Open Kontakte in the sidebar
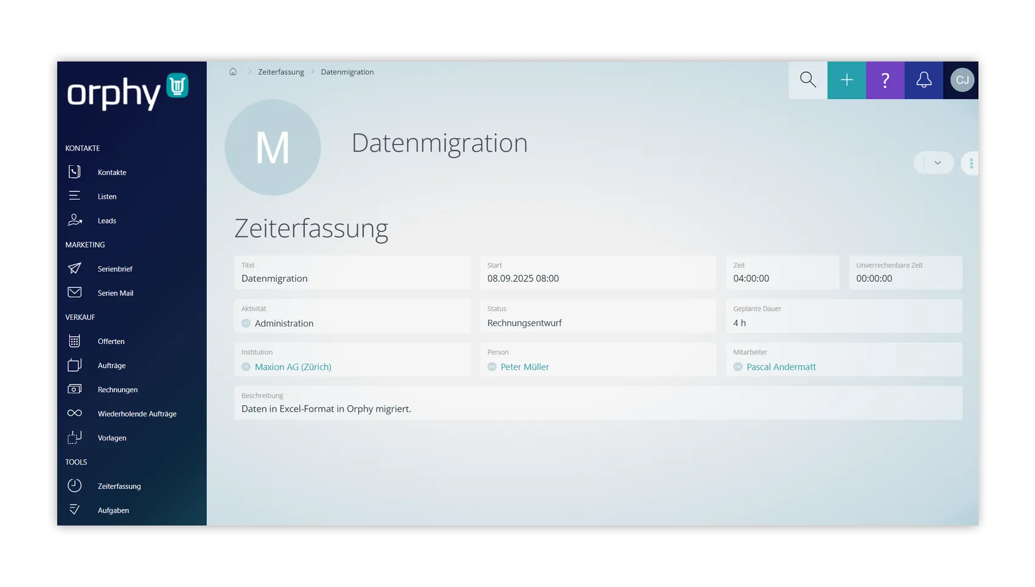The width and height of the screenshot is (1035, 587). click(112, 172)
